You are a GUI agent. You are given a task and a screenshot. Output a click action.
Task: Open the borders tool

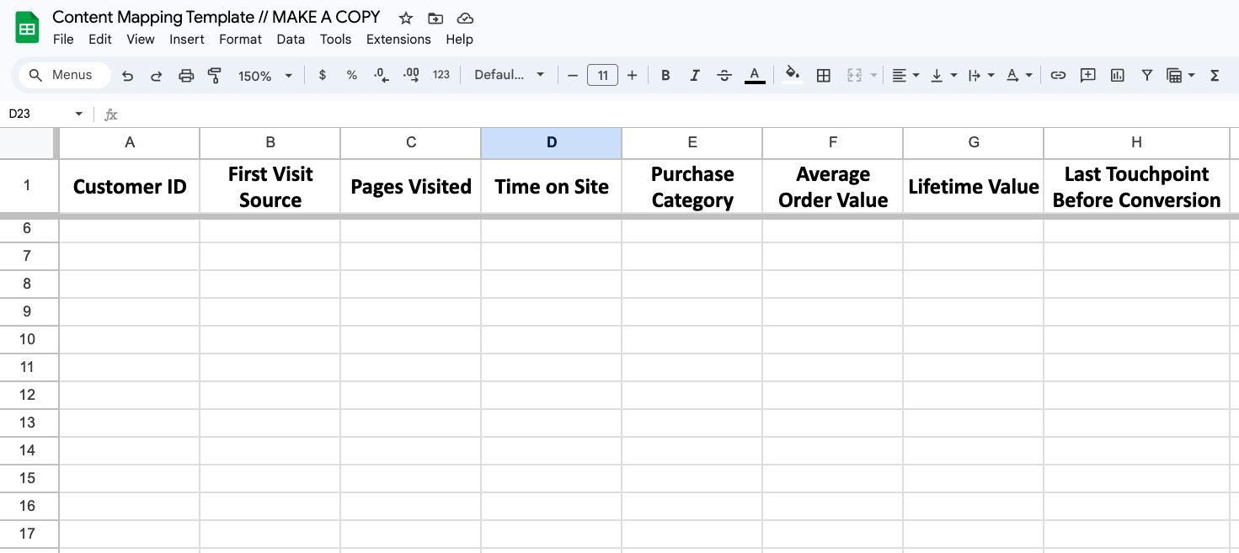click(x=824, y=75)
